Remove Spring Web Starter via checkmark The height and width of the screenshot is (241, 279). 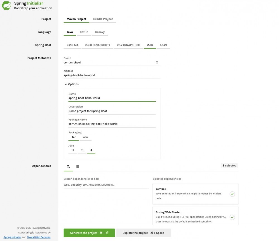tap(232, 217)
